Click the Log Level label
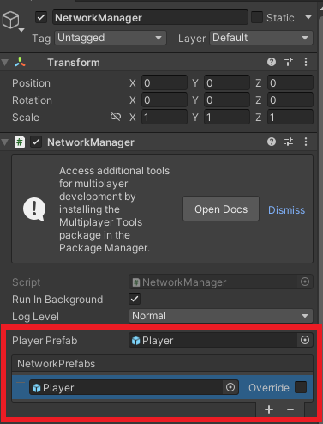Viewport: 323px width, 424px height. [x=35, y=317]
